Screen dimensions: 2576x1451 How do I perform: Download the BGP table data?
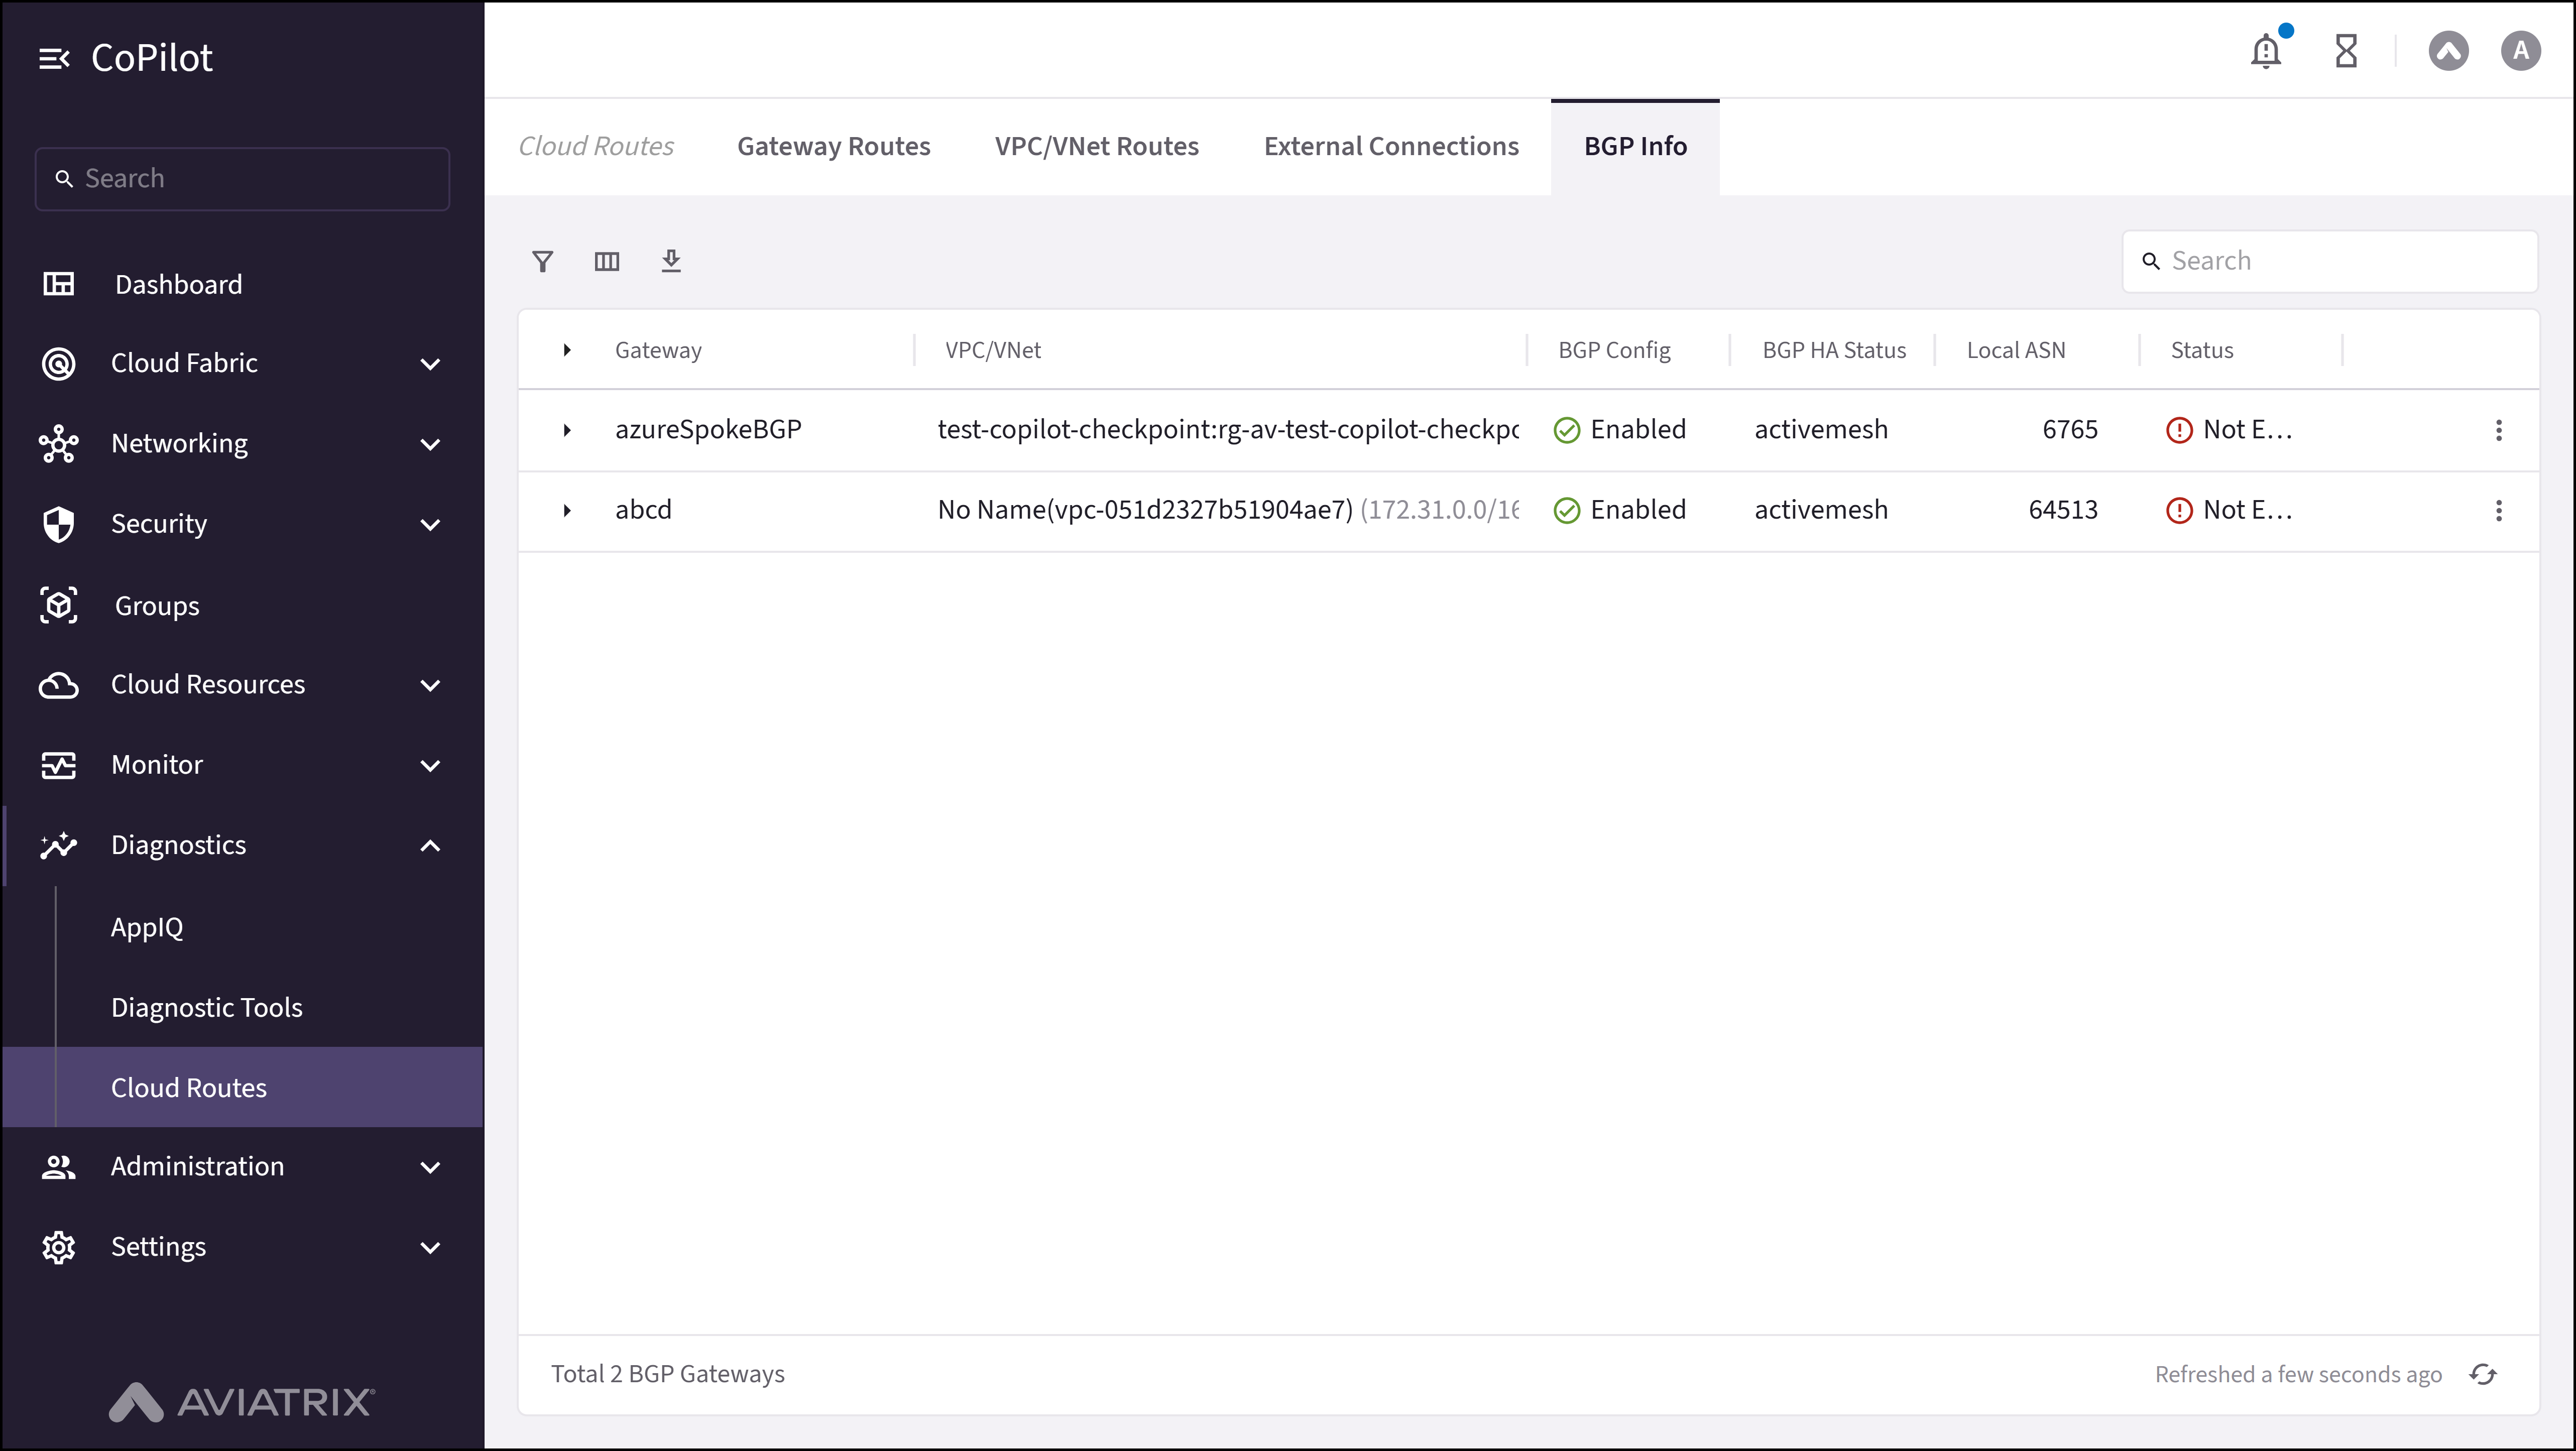[x=671, y=261]
